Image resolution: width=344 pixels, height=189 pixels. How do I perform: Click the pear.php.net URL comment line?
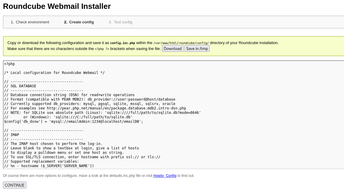95,108
